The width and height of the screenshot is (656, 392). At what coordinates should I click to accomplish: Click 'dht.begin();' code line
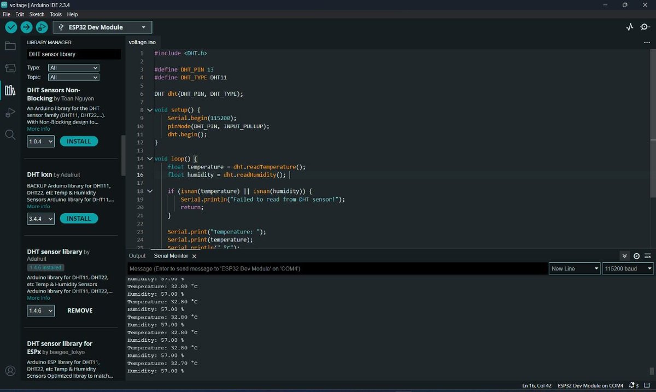(x=187, y=134)
